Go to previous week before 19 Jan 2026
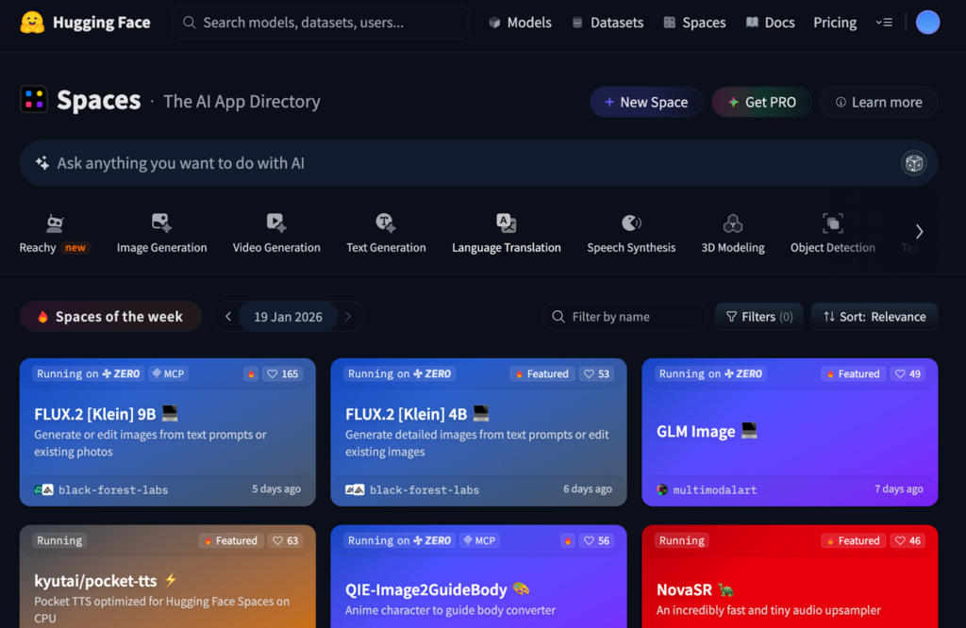 [x=227, y=317]
